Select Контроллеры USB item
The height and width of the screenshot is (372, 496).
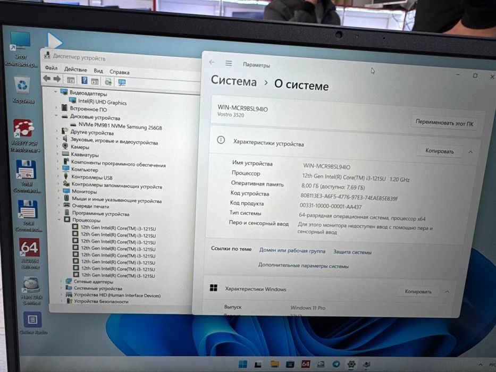[x=92, y=177]
